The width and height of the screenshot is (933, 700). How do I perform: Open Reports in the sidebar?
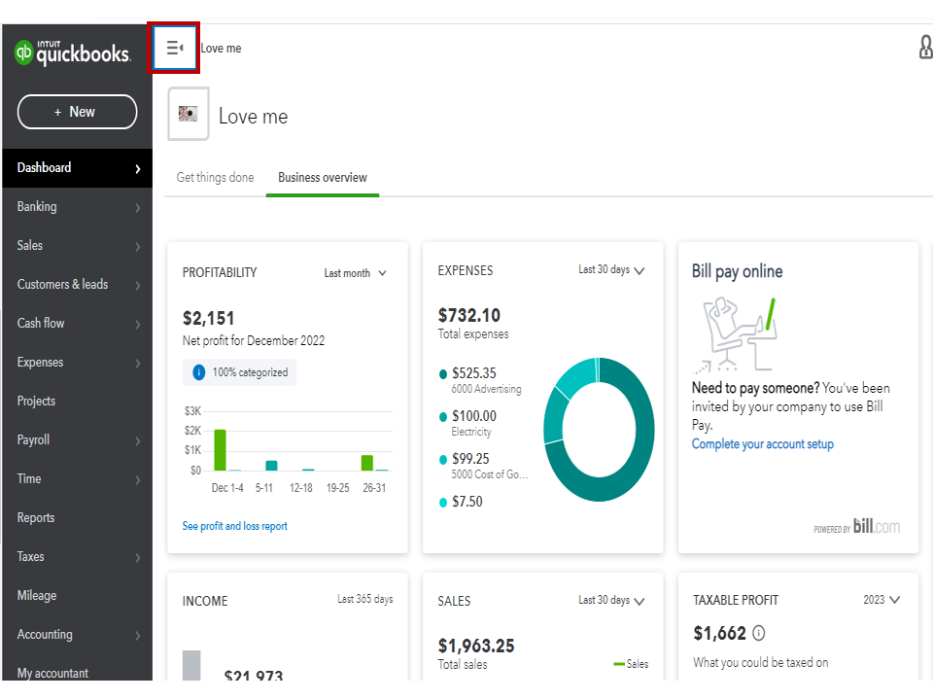click(x=36, y=518)
